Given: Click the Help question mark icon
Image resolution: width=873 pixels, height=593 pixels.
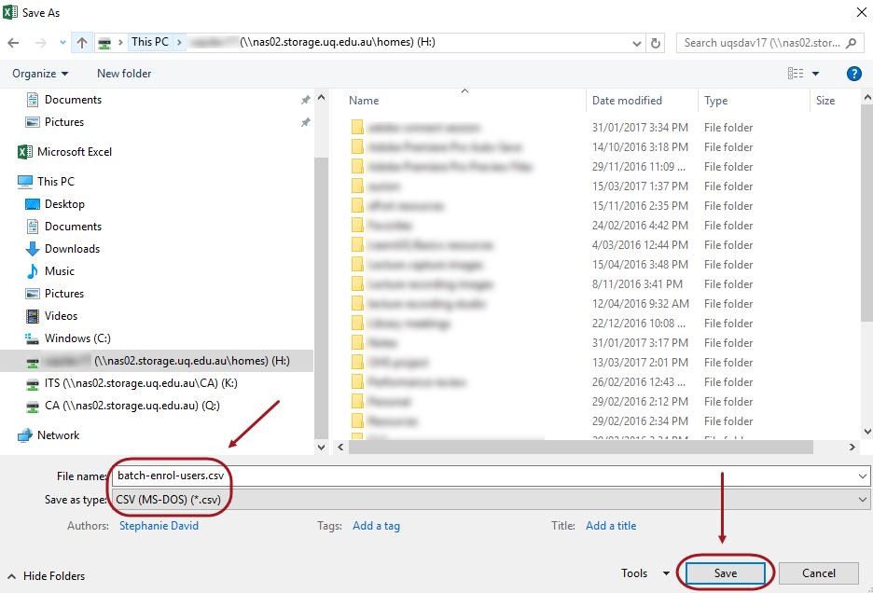Looking at the screenshot, I should coord(854,74).
